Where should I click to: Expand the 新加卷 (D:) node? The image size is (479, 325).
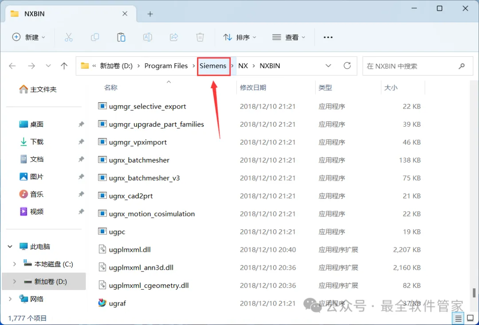(14, 282)
